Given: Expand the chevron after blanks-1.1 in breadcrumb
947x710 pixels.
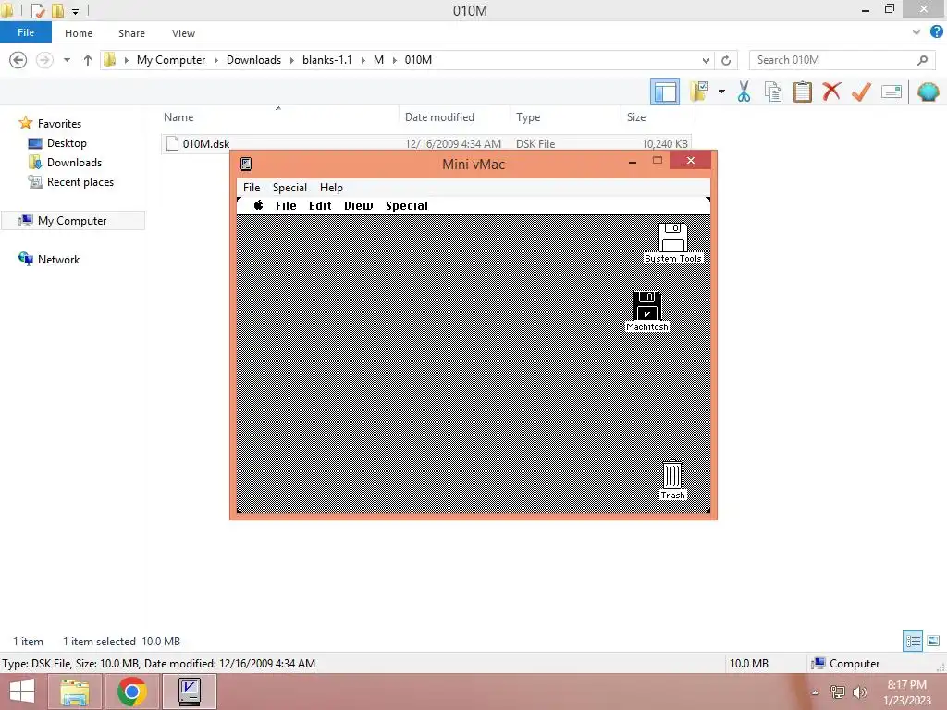Looking at the screenshot, I should pyautogui.click(x=363, y=60).
